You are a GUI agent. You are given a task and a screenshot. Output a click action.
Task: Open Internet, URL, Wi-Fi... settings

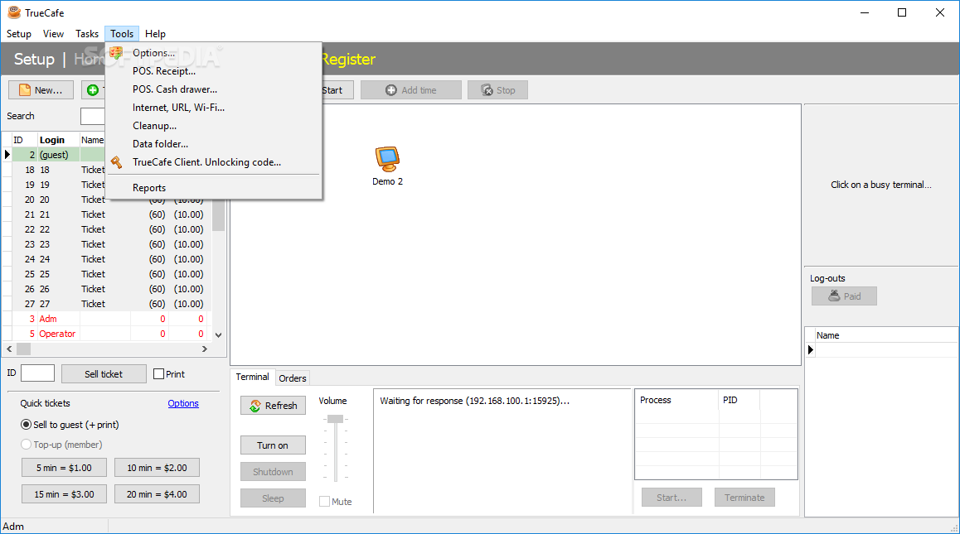pos(214,108)
